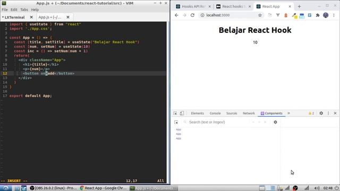Click power button in taskbar corner

[x=337, y=188]
